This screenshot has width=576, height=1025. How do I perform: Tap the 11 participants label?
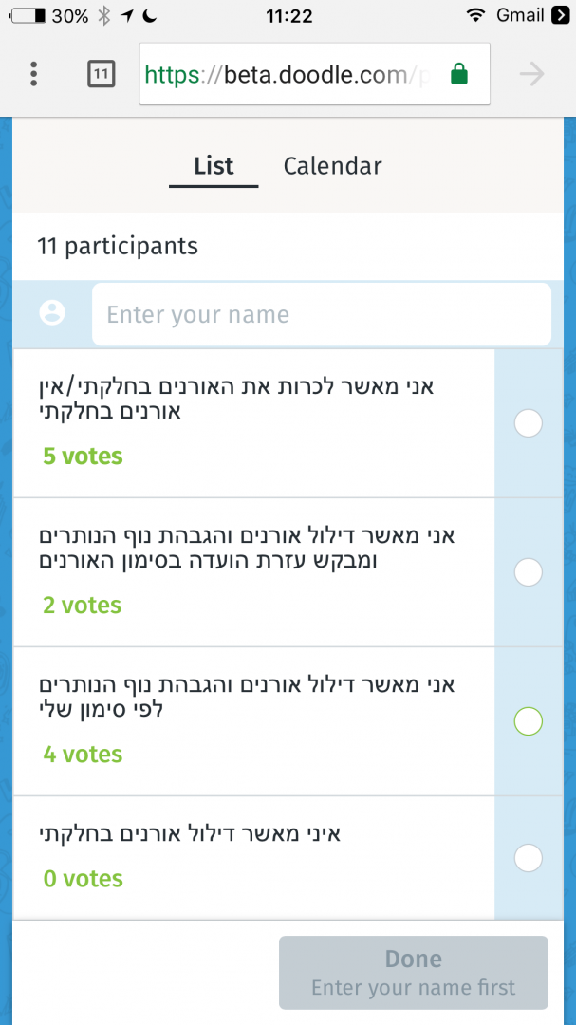118,247
